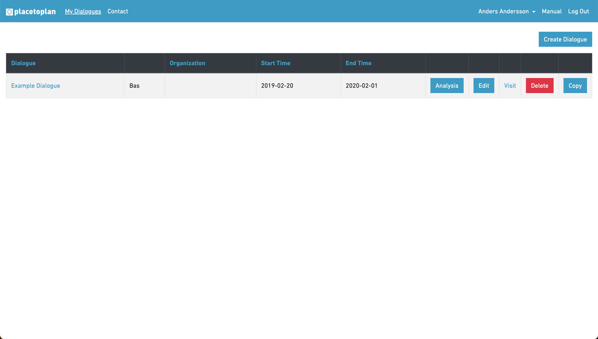Edit the Example Dialogue entry
Screen dimensions: 598x339
pyautogui.click(x=484, y=86)
